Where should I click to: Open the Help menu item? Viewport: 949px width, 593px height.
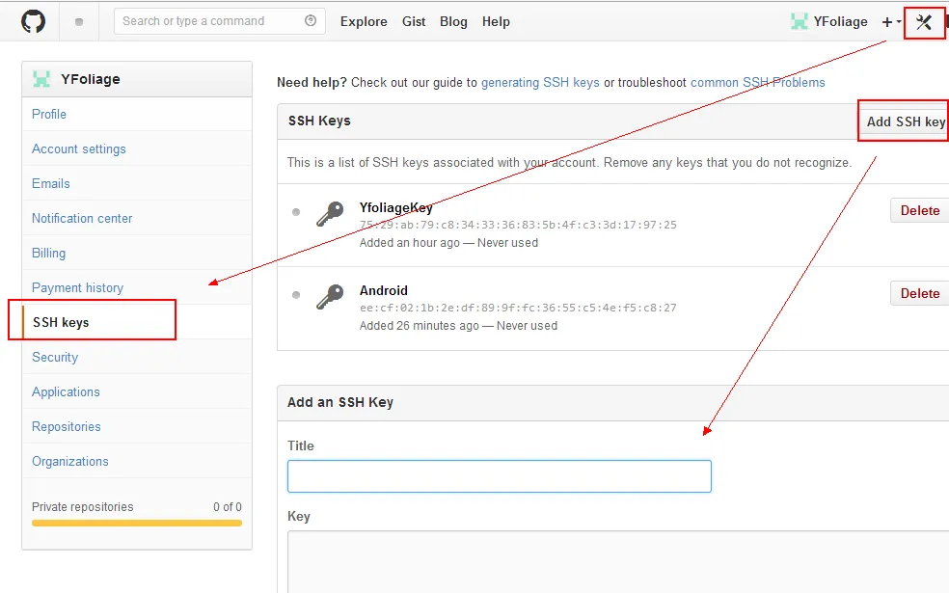click(x=496, y=22)
